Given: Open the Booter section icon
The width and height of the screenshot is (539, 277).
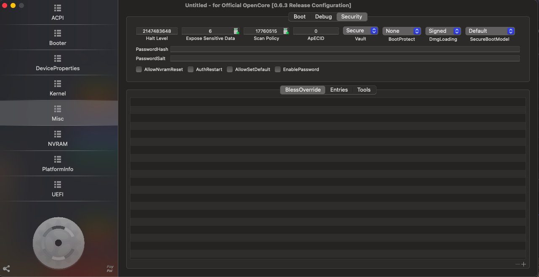Looking at the screenshot, I should coord(58,33).
